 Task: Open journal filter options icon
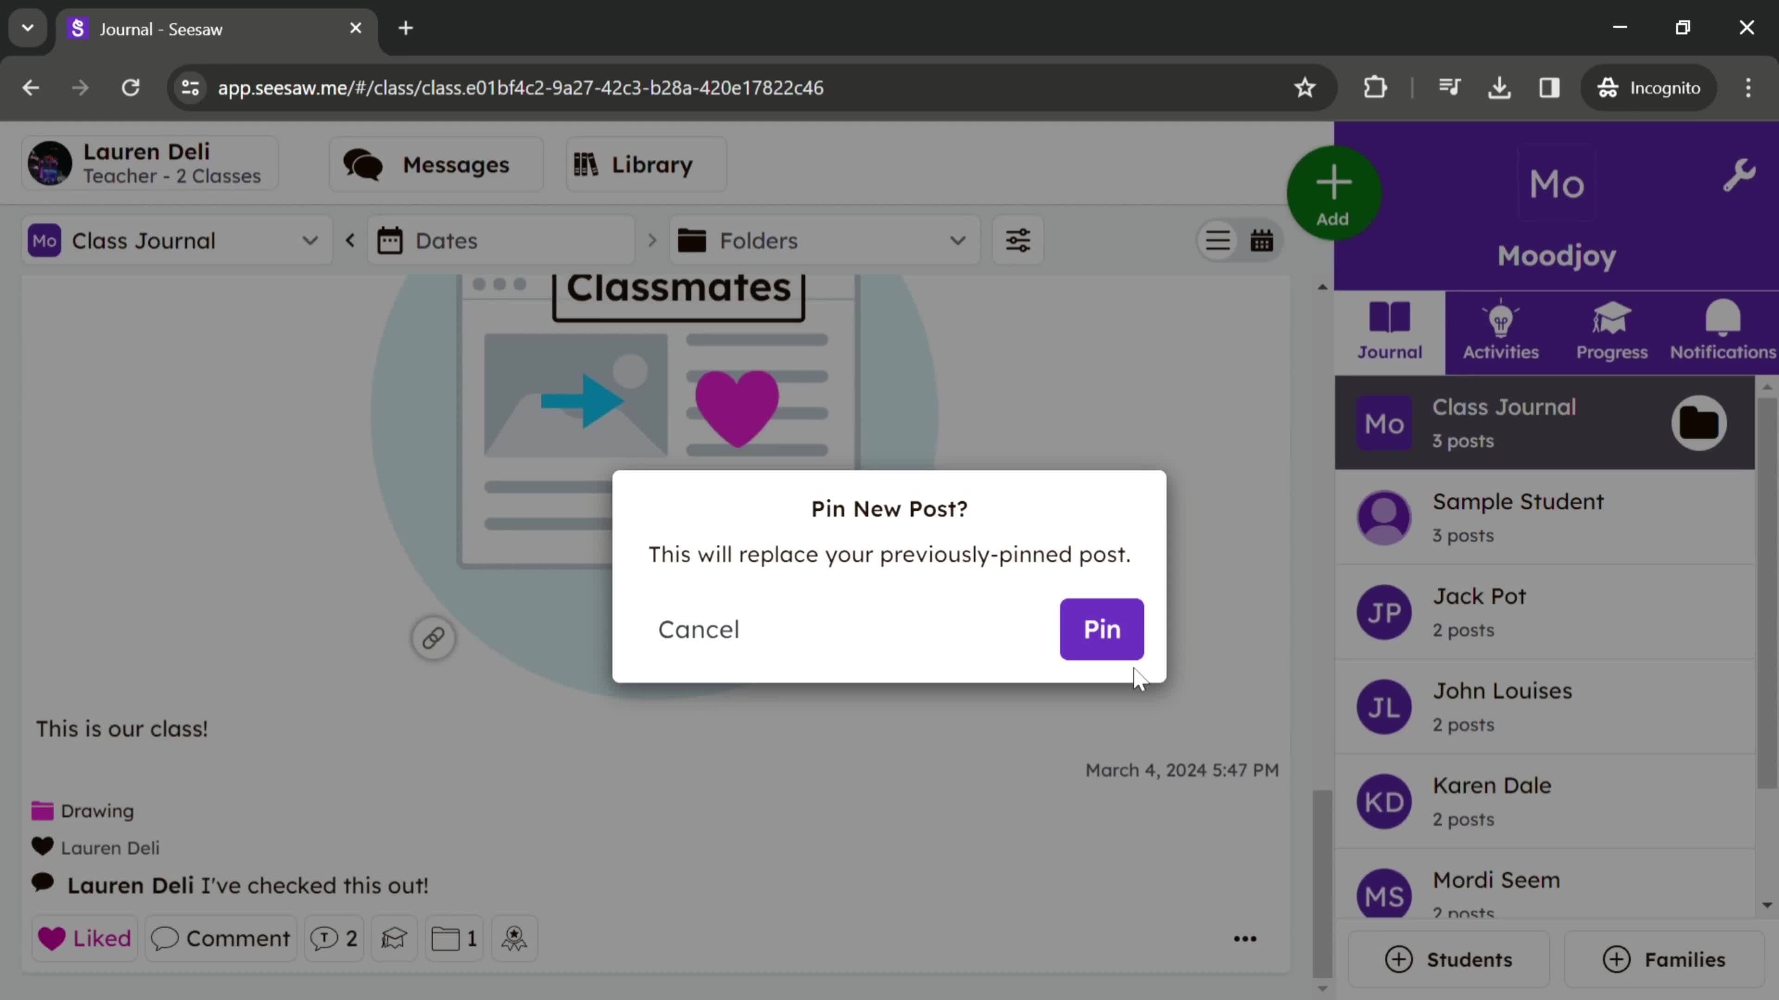tap(1018, 240)
